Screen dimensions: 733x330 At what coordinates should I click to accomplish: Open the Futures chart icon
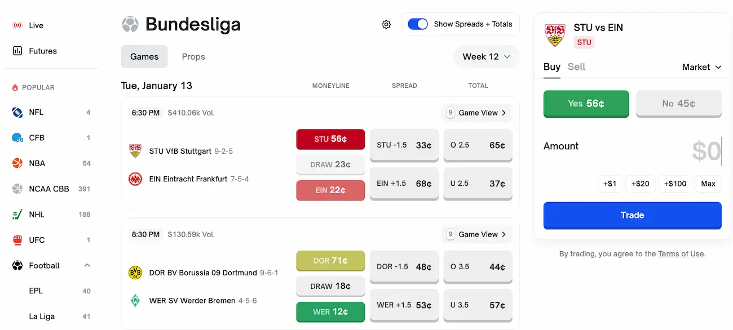click(x=17, y=51)
